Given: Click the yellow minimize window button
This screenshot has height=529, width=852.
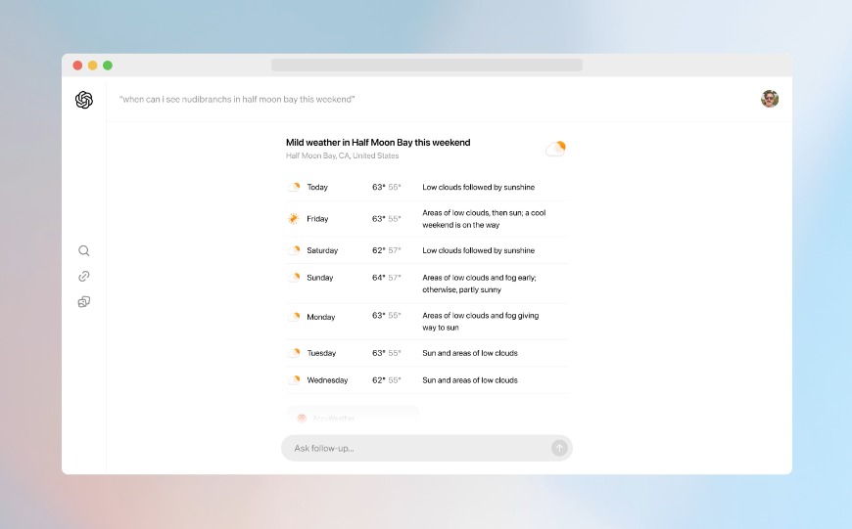Looking at the screenshot, I should point(92,66).
